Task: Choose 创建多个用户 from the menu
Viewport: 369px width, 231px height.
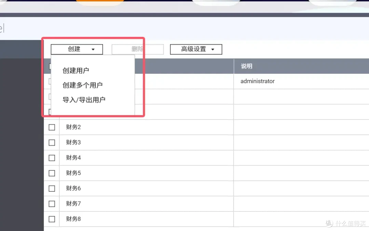Action: [82, 85]
